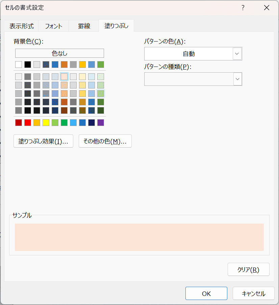This screenshot has height=305, width=279.
Task: Open the パターンの種類 dropdown
Action: 237,79
